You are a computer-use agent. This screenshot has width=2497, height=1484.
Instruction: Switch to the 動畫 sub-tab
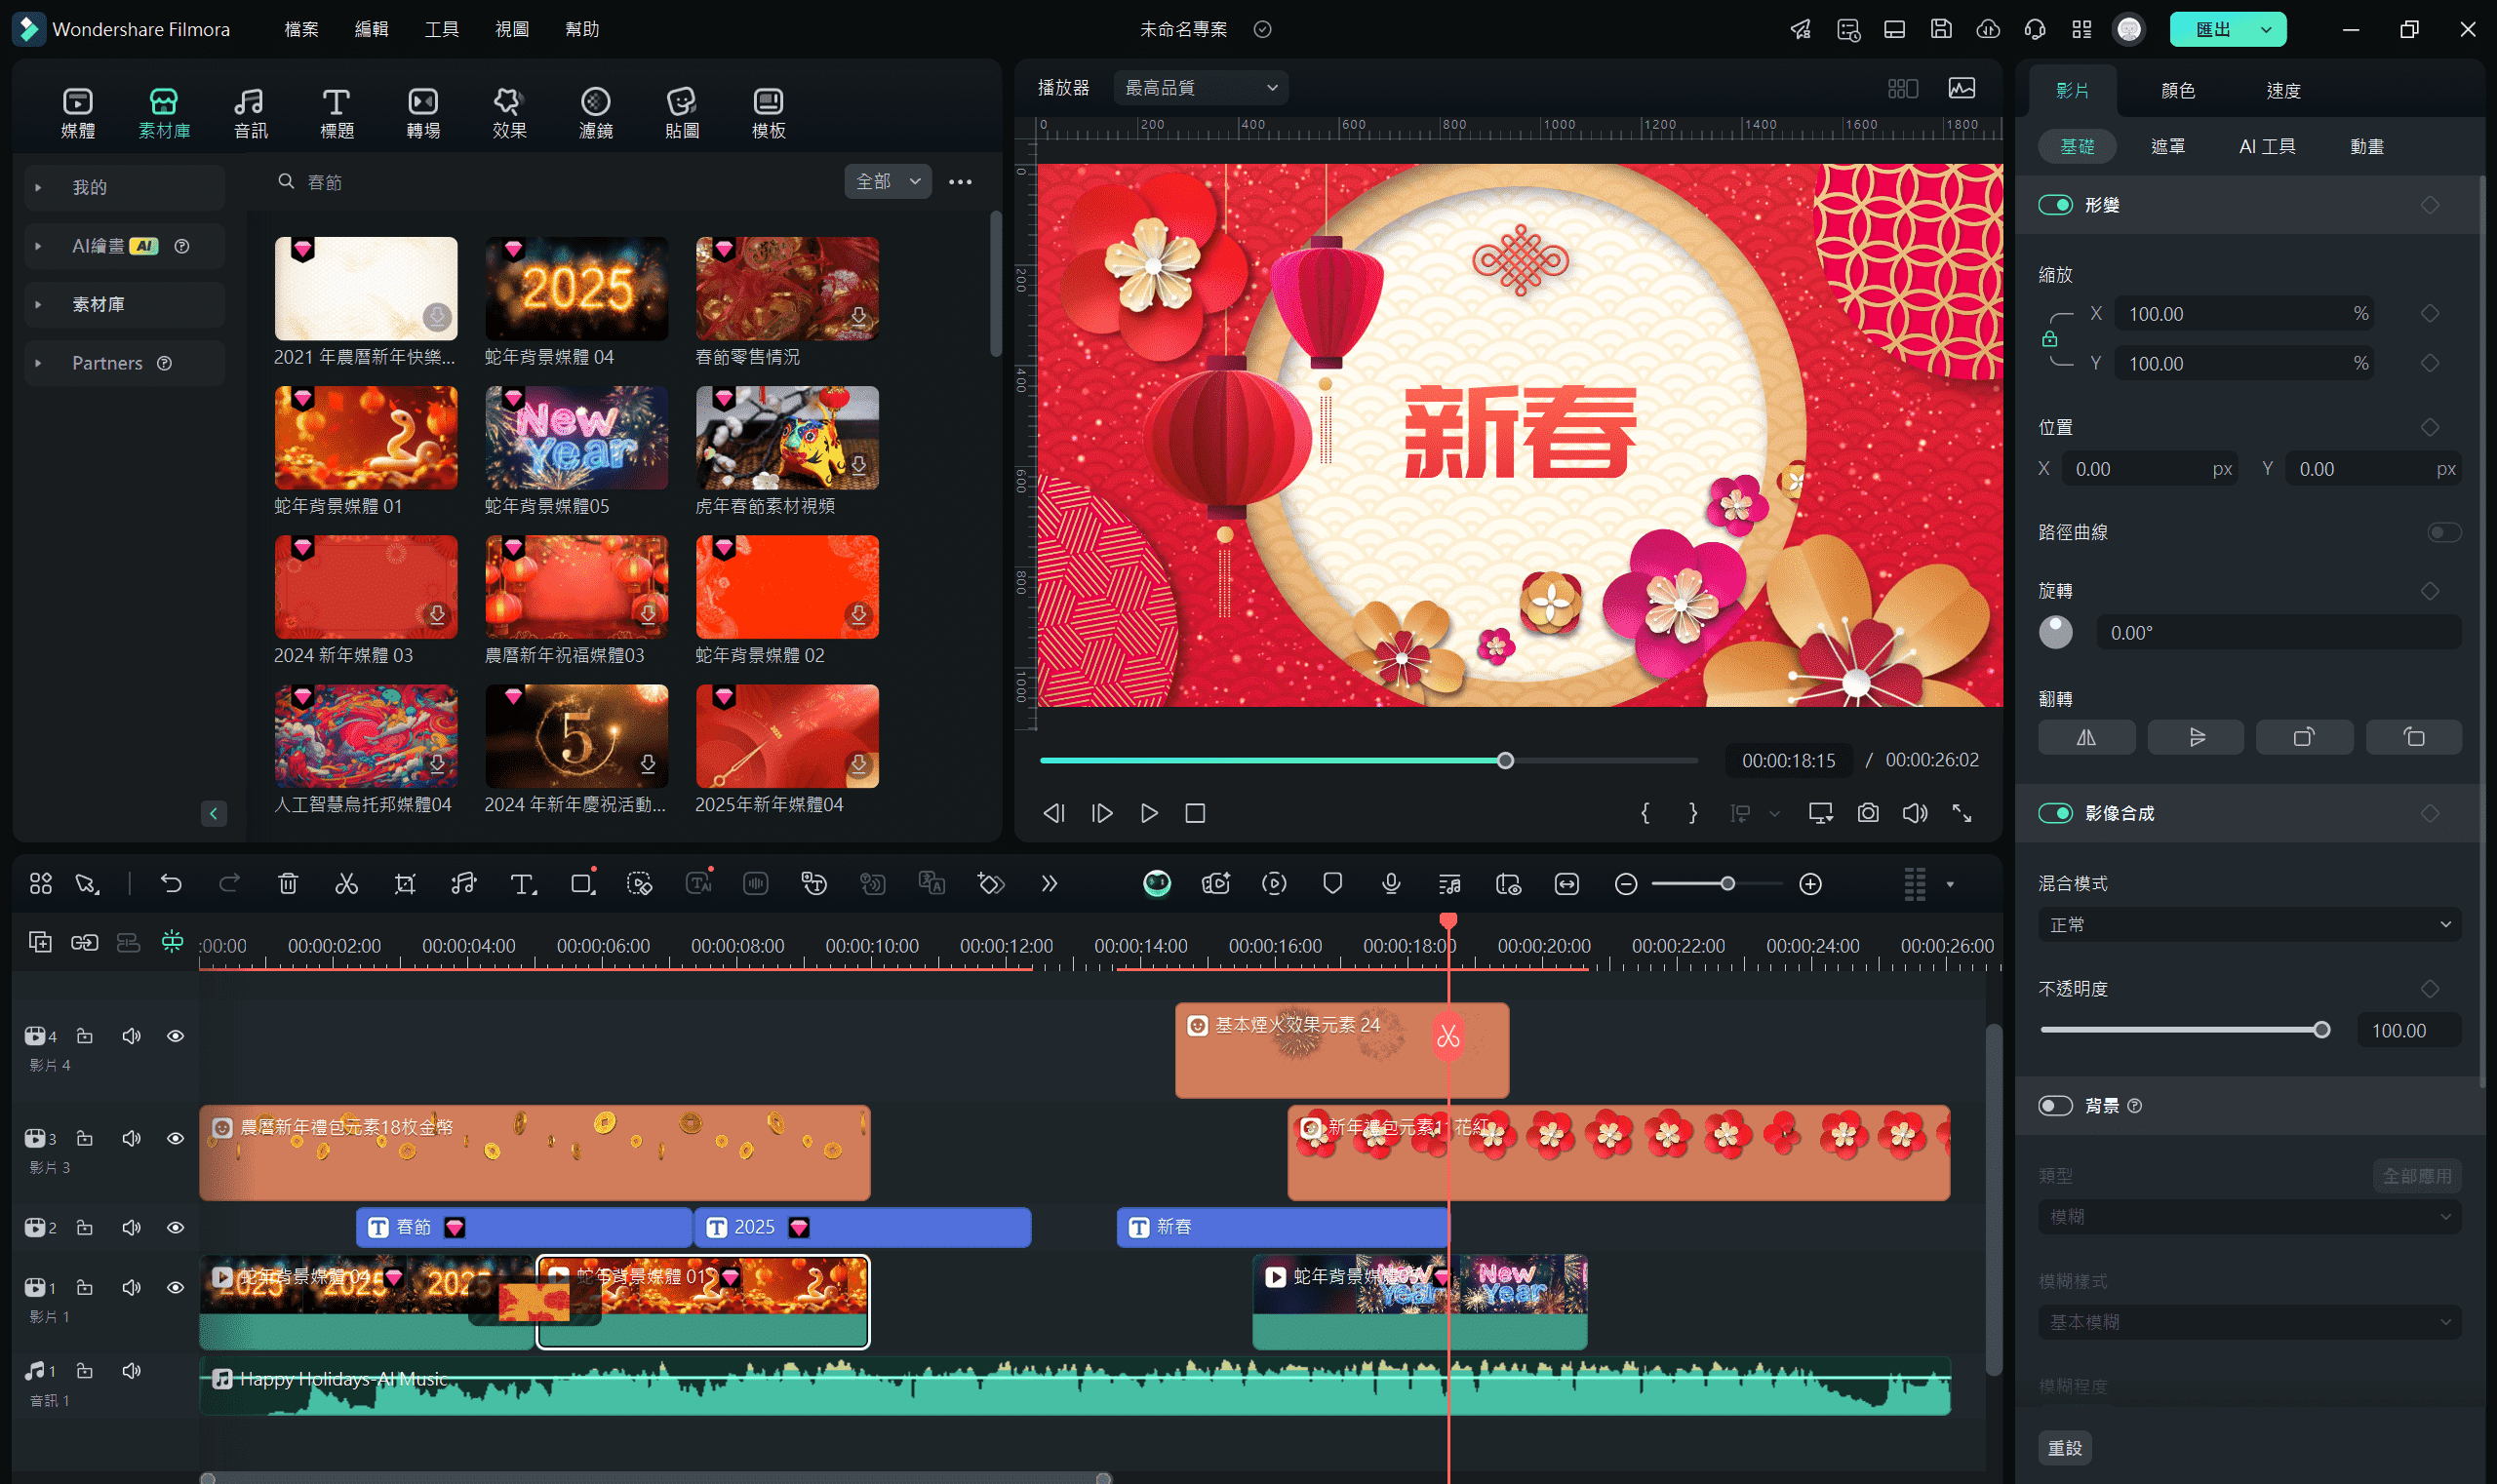click(x=2366, y=146)
